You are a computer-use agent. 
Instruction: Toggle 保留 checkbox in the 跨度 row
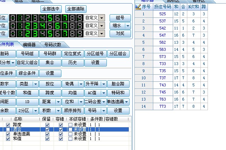(47, 125)
